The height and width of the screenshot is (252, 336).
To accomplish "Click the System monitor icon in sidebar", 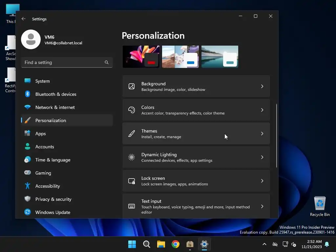I will point(28,81).
